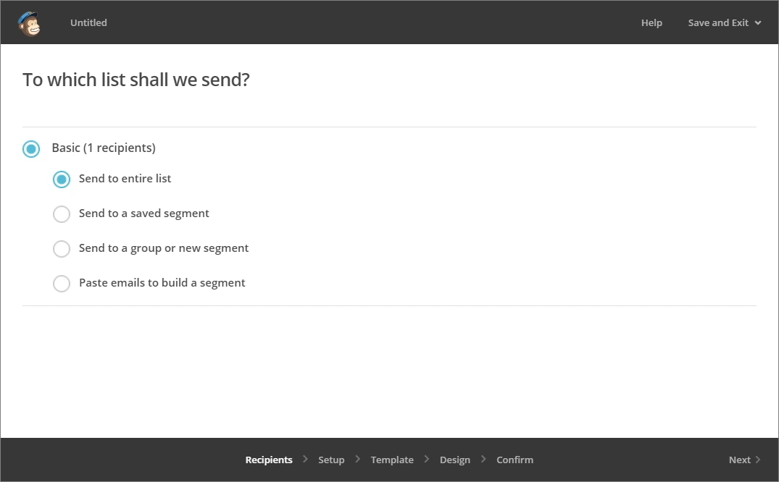Select Paste emails to build a segment
Image resolution: width=779 pixels, height=482 pixels.
(x=62, y=284)
